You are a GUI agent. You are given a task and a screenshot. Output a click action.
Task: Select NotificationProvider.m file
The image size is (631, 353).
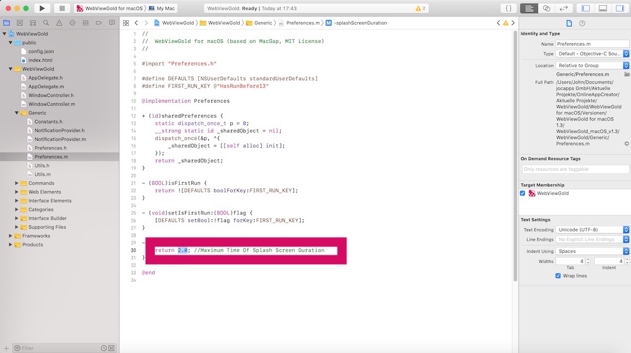coord(59,139)
